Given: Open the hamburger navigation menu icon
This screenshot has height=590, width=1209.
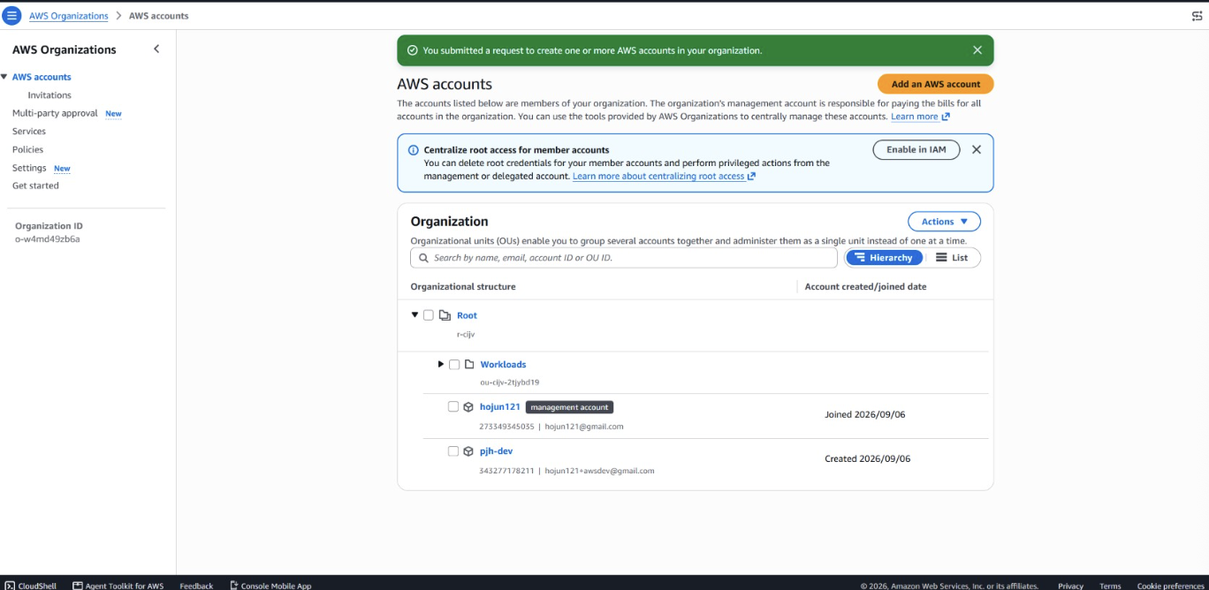Looking at the screenshot, I should pos(12,16).
